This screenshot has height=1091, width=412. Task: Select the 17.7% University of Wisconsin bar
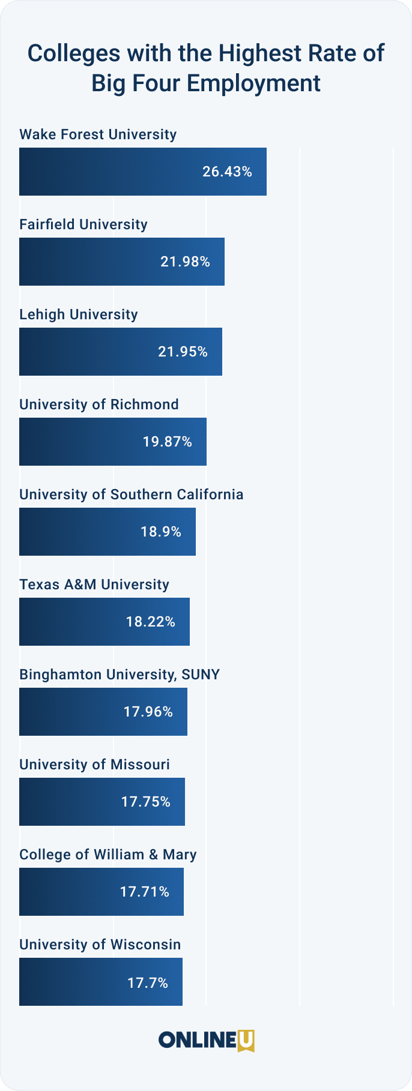100,982
